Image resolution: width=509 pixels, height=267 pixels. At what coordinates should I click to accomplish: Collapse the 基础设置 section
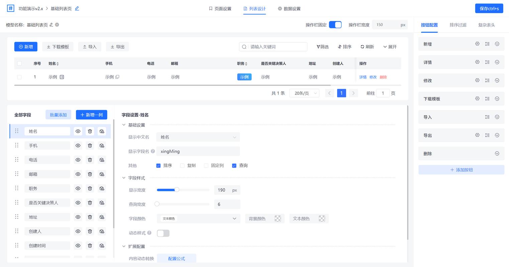coord(124,125)
